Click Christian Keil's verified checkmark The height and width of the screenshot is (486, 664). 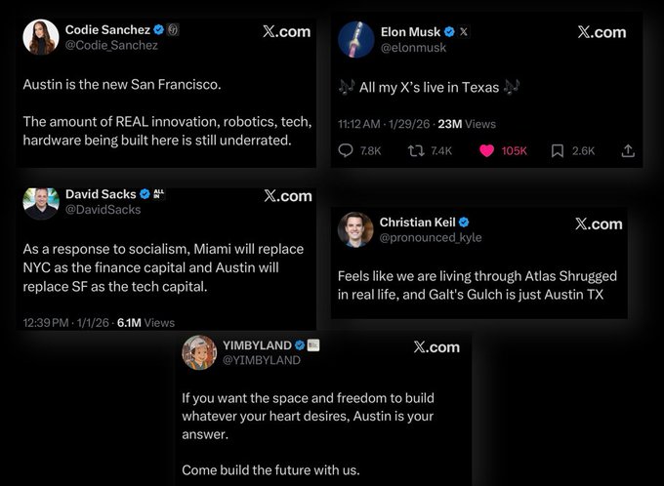[x=465, y=222]
